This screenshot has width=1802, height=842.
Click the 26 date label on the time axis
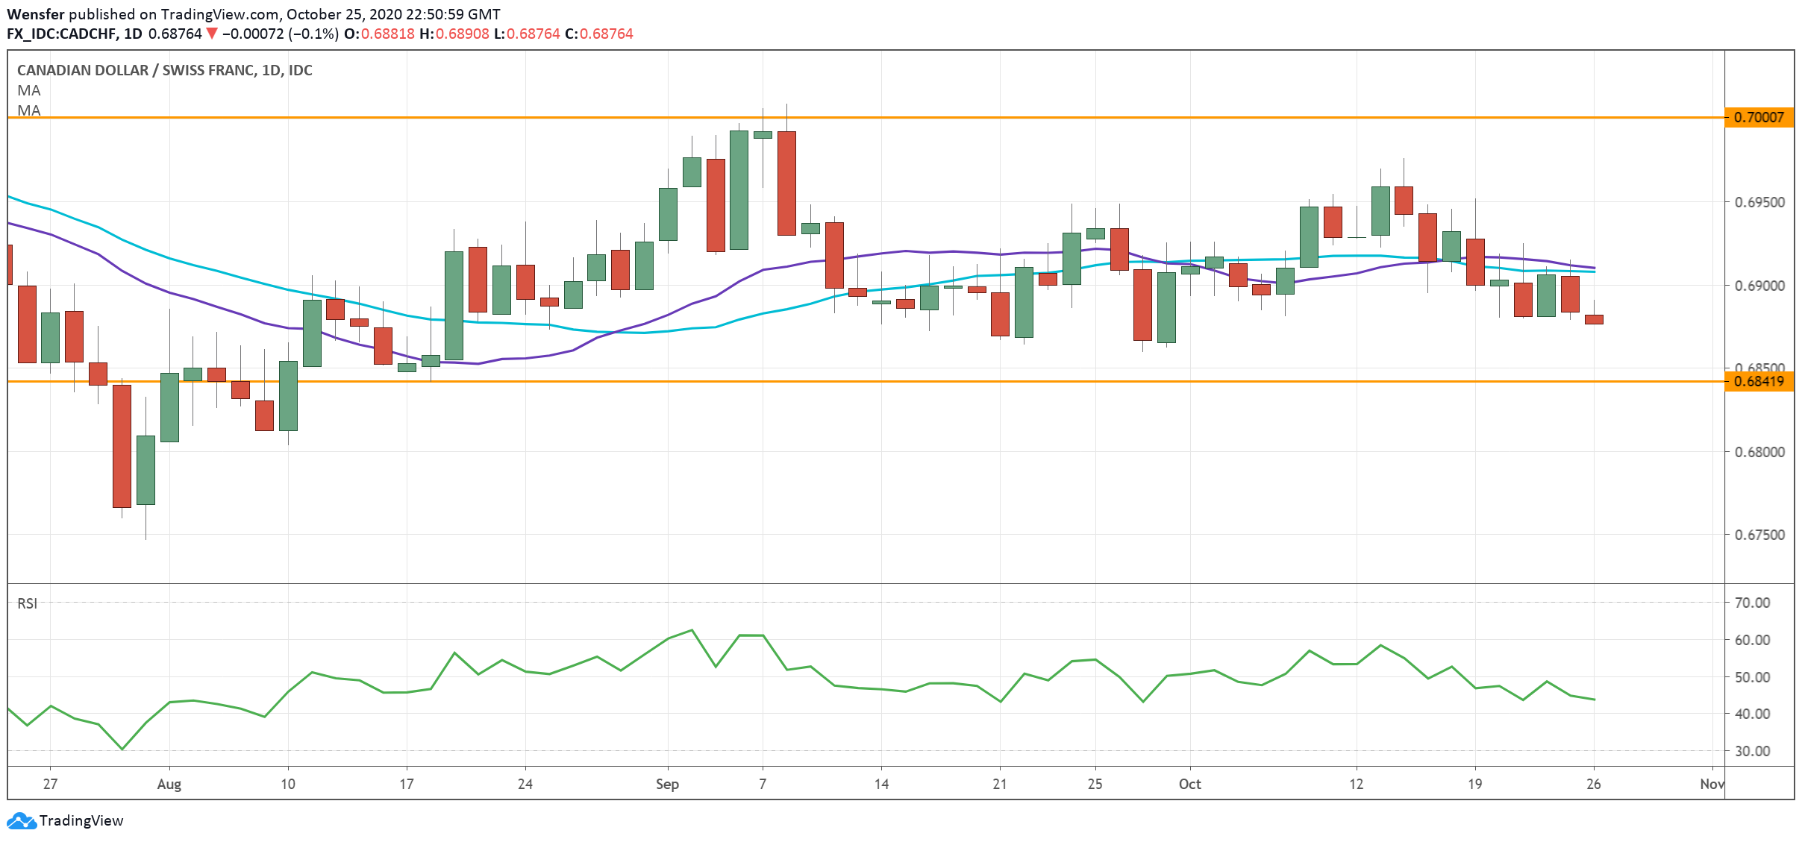click(1593, 785)
